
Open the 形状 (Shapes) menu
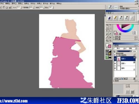point(33,3)
